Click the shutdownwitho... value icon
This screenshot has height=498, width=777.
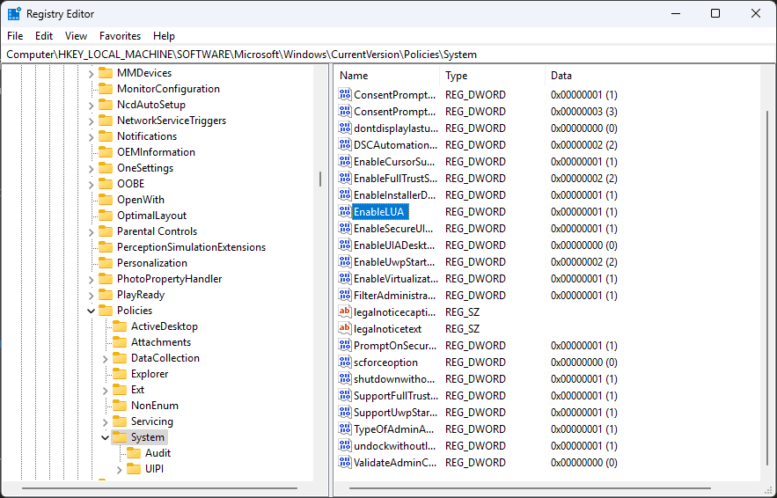click(344, 379)
